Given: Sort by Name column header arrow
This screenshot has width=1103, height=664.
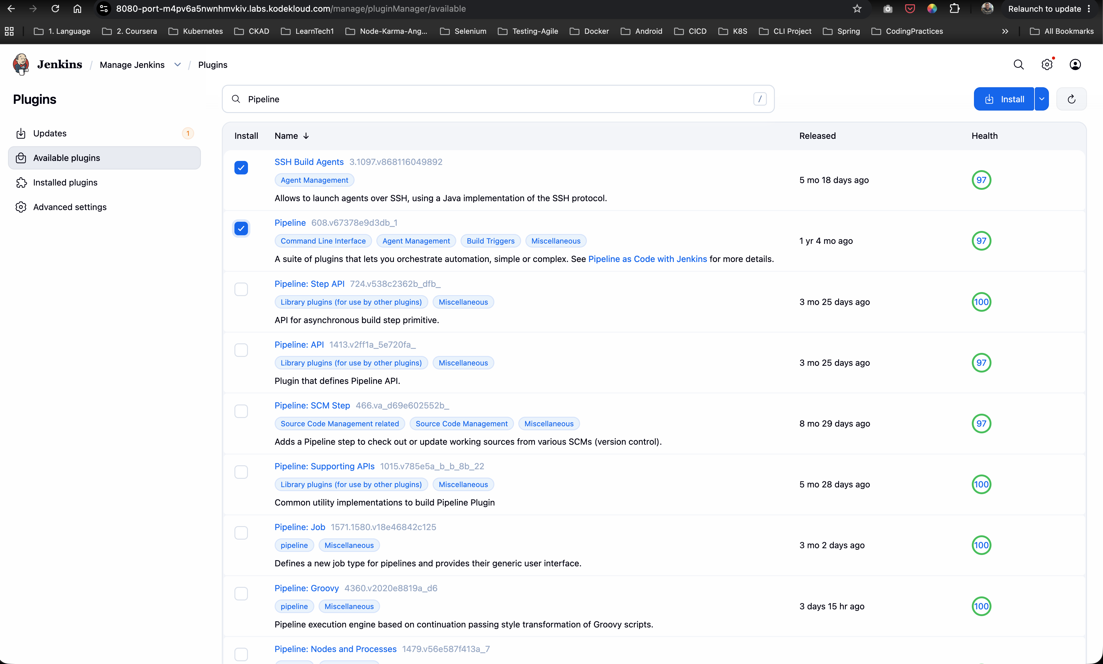Looking at the screenshot, I should [306, 135].
